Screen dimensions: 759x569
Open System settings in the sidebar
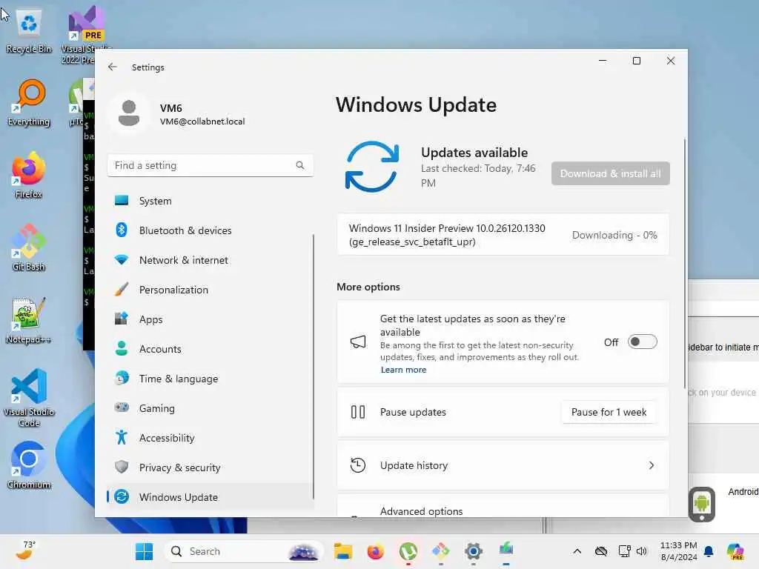210,201
